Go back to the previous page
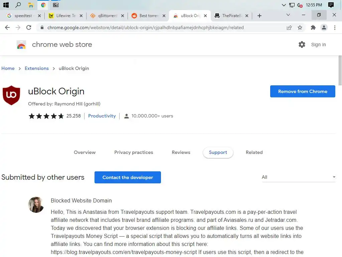 click(x=7, y=27)
